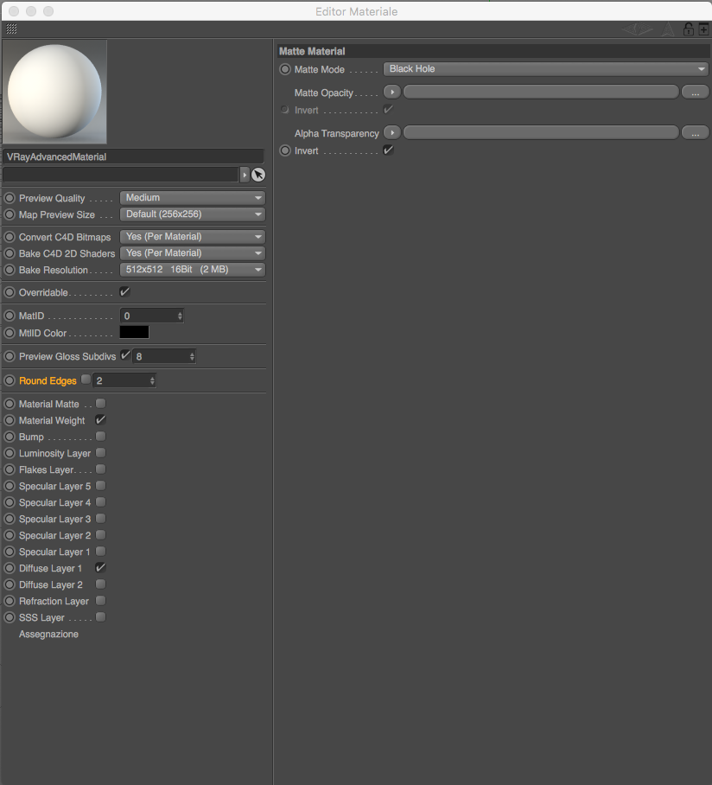This screenshot has height=785, width=712.
Task: Open Bake Resolution dropdown
Action: click(193, 270)
